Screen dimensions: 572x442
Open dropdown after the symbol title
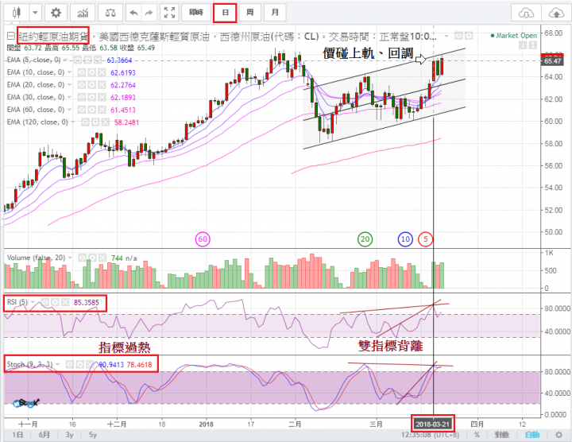click(446, 36)
